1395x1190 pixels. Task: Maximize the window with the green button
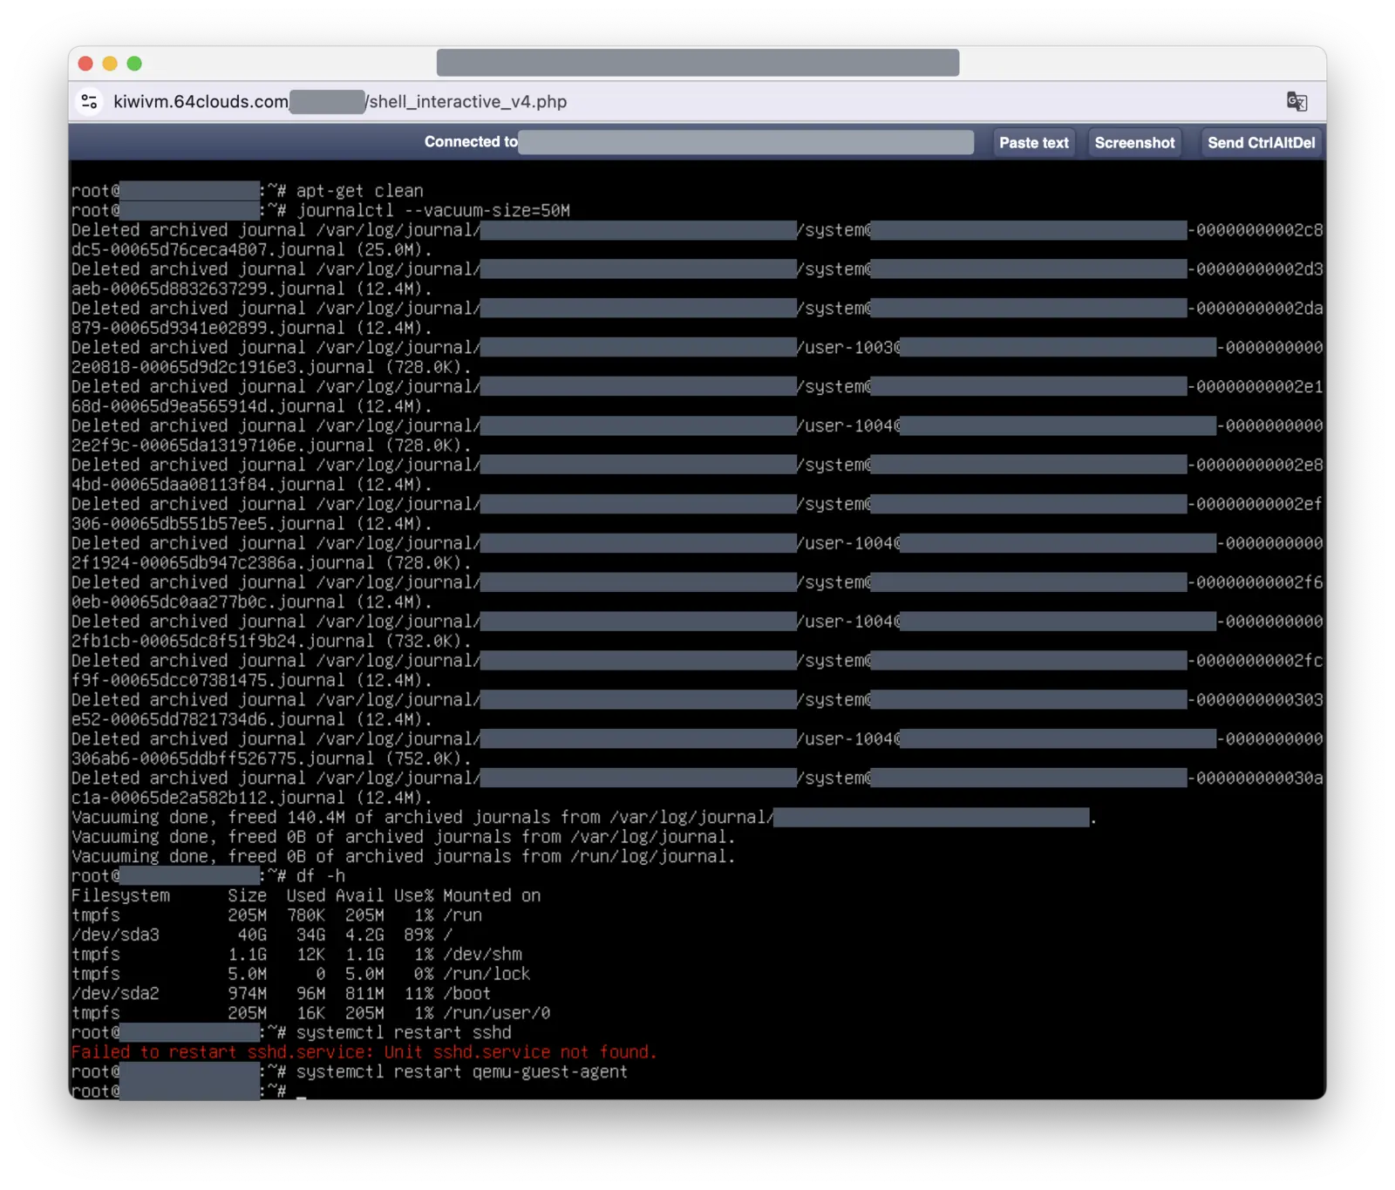click(x=134, y=64)
